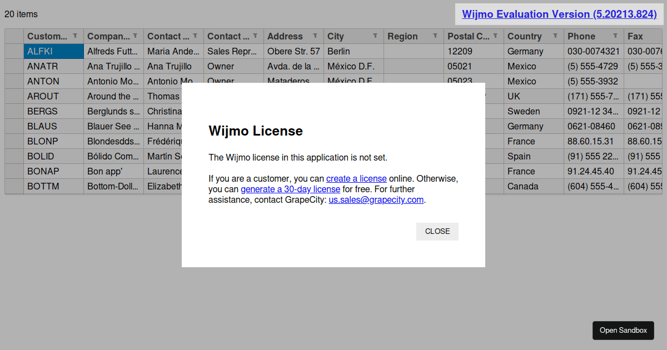Image resolution: width=667 pixels, height=350 pixels.
Task: Follow the "create a license" link
Action: [x=356, y=178]
